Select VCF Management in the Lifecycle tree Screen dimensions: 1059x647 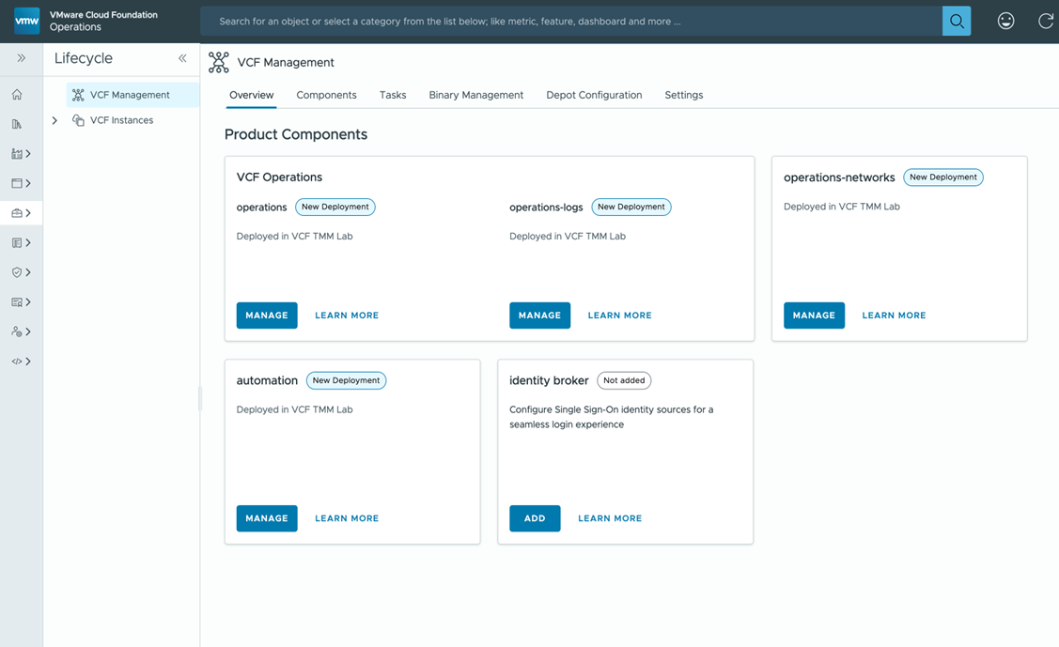coord(132,95)
